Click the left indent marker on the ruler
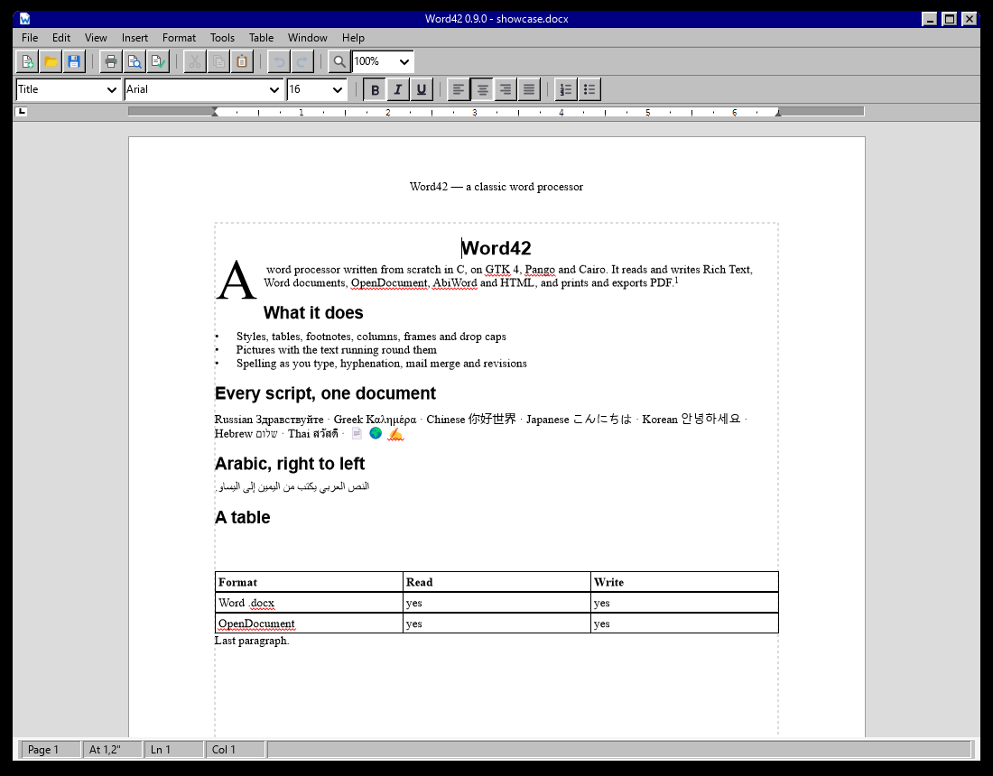Screen dimensions: 993x776 pyautogui.click(x=215, y=112)
